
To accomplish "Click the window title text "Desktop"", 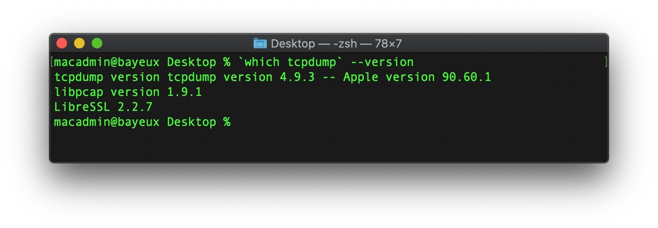I will (293, 44).
